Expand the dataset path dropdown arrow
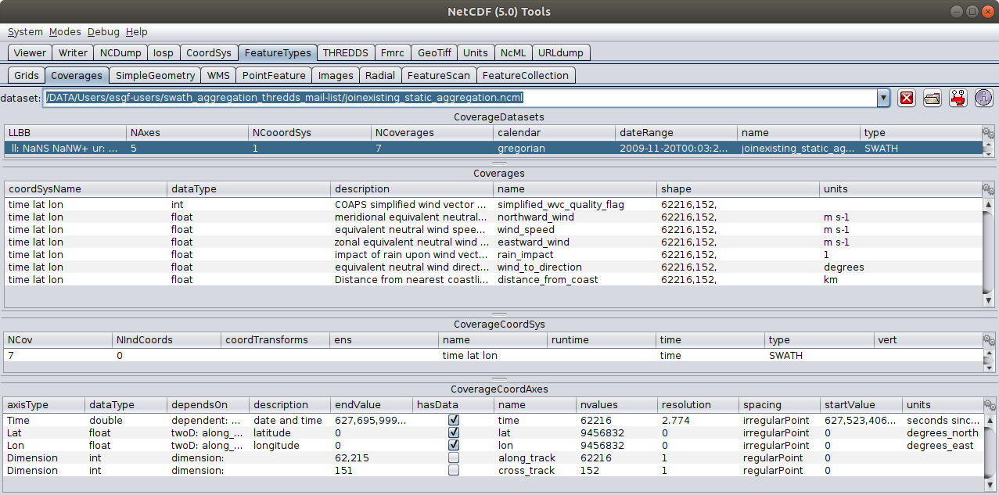The width and height of the screenshot is (999, 495). (x=884, y=98)
